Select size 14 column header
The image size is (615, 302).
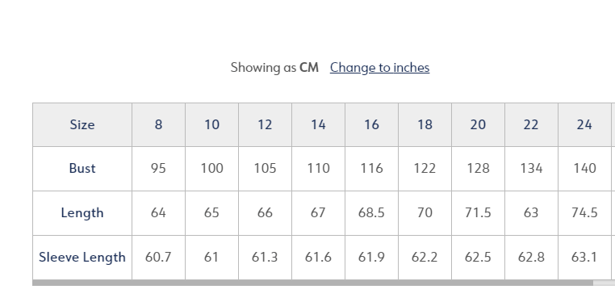(319, 124)
